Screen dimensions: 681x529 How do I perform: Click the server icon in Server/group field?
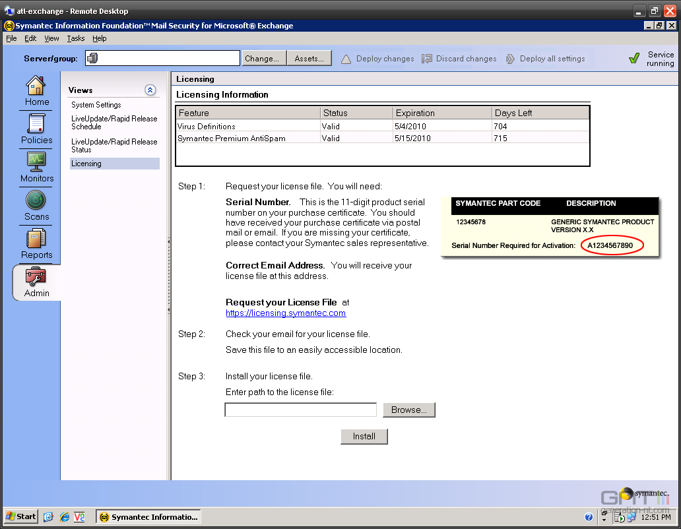[x=92, y=58]
